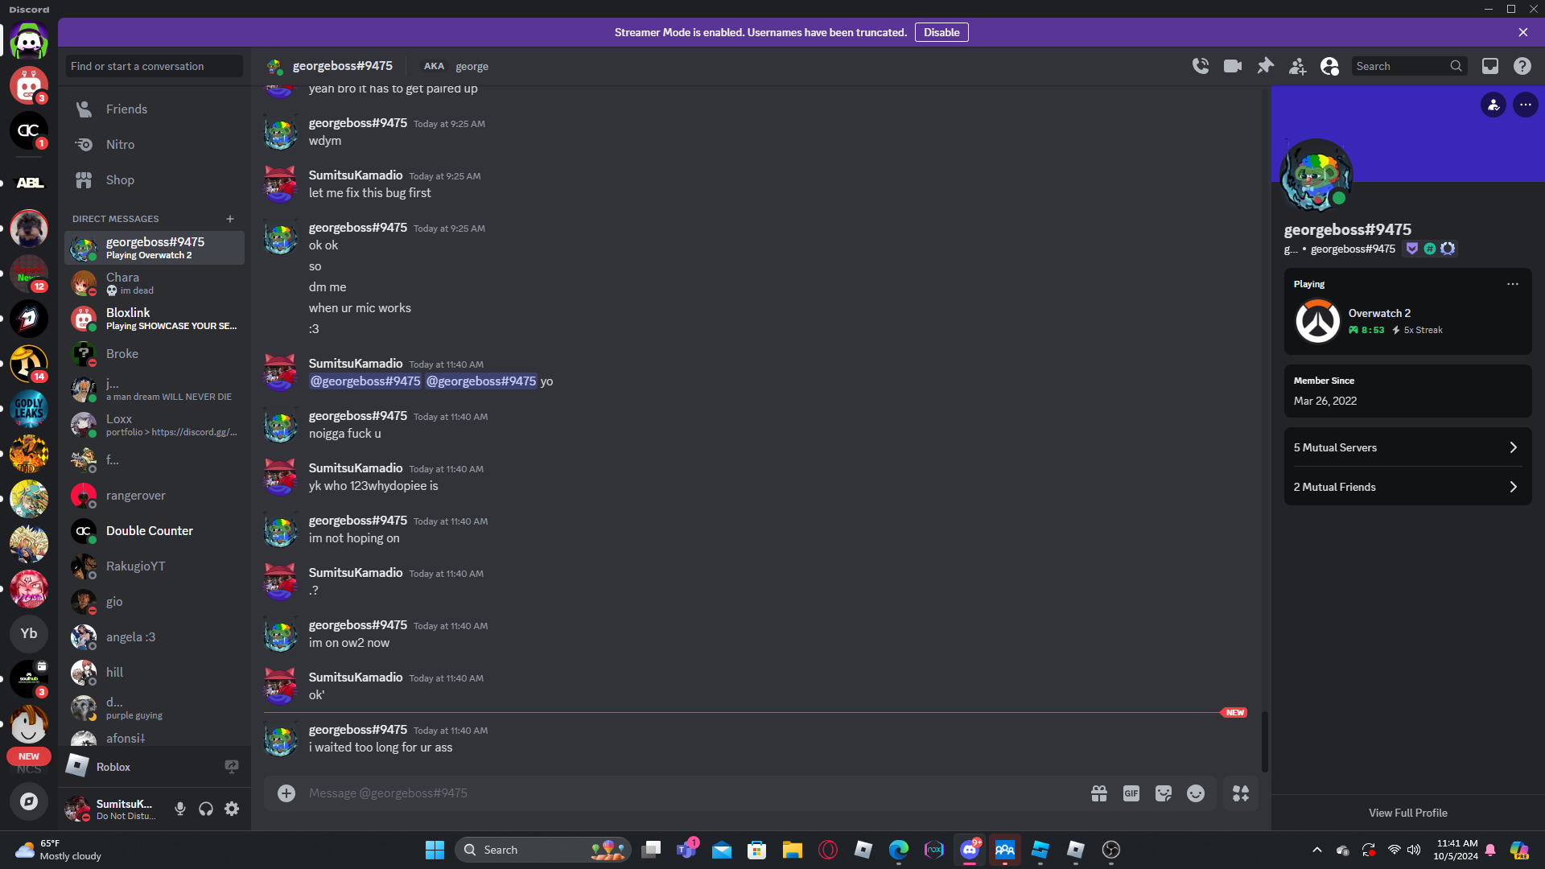
Task: Open the Inbox icon
Action: click(x=1490, y=66)
